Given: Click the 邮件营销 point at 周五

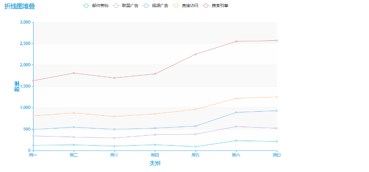Looking at the screenshot, I should coord(196,147).
